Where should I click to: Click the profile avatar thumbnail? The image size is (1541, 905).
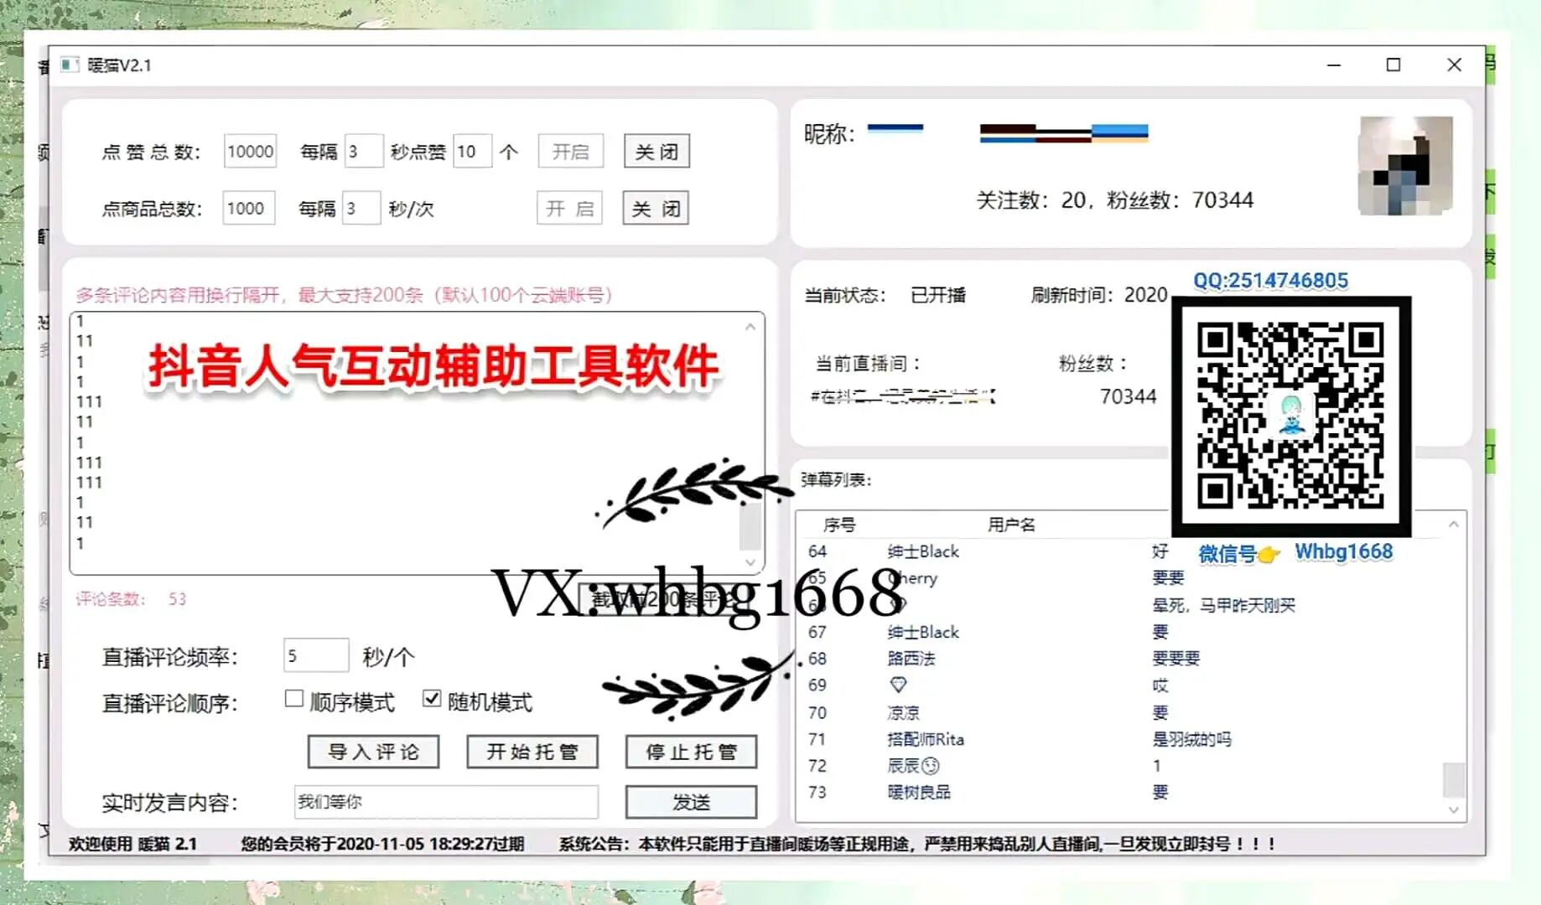(x=1405, y=165)
